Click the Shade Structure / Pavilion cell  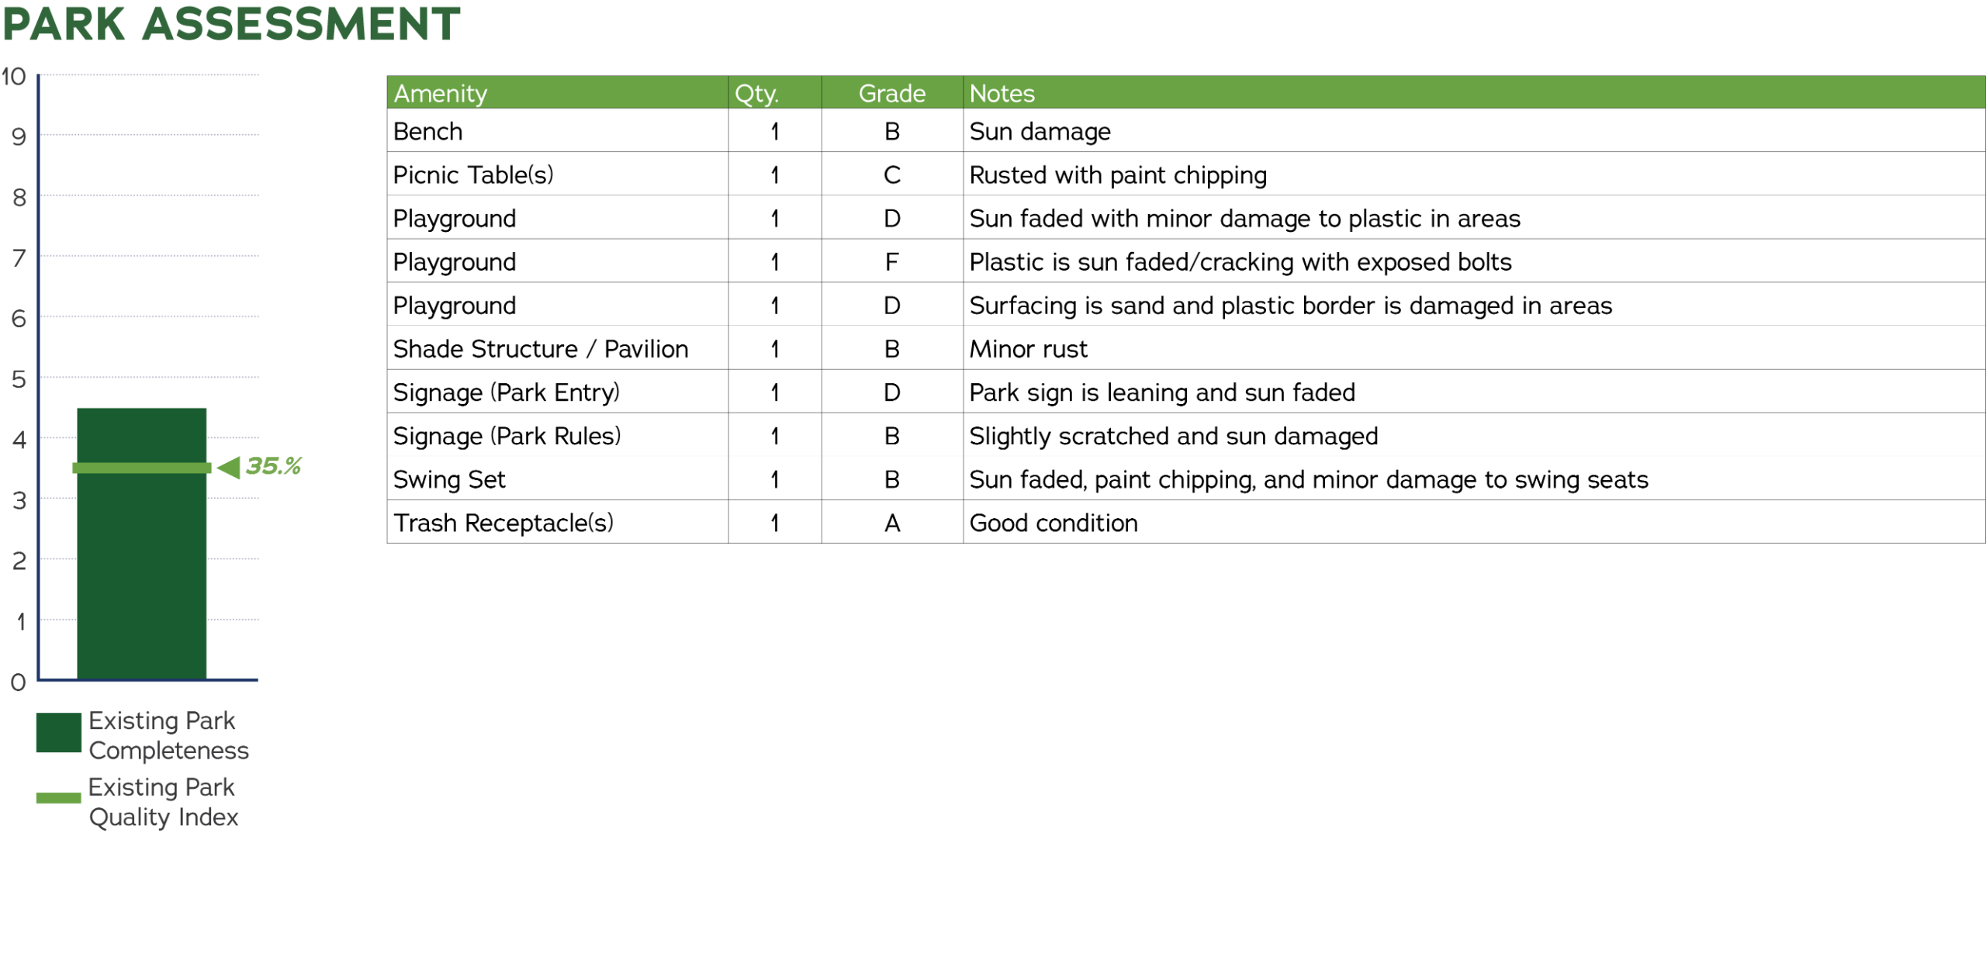[x=540, y=349]
